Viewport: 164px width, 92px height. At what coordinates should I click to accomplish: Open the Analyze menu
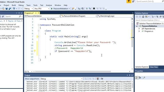[49, 5]
